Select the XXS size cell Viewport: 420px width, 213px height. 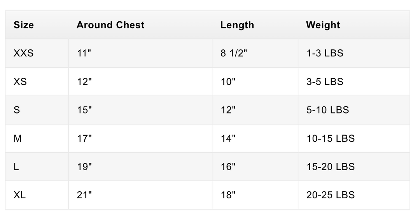[x=37, y=53]
